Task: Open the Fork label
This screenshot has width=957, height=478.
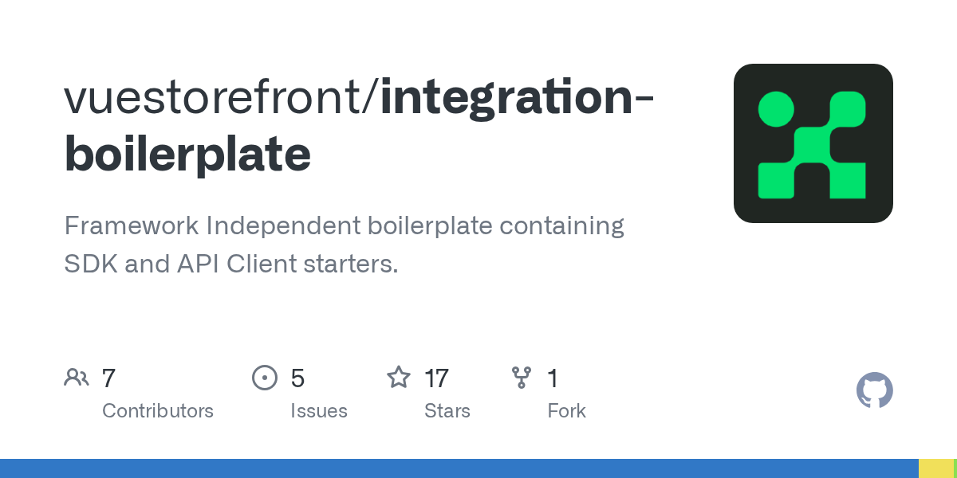Action: [x=566, y=411]
